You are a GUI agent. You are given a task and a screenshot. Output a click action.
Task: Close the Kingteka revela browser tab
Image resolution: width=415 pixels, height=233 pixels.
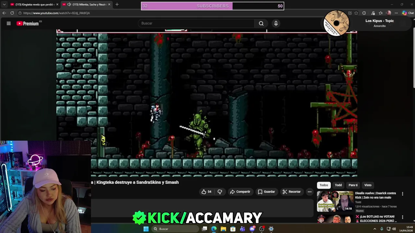tap(57, 4)
